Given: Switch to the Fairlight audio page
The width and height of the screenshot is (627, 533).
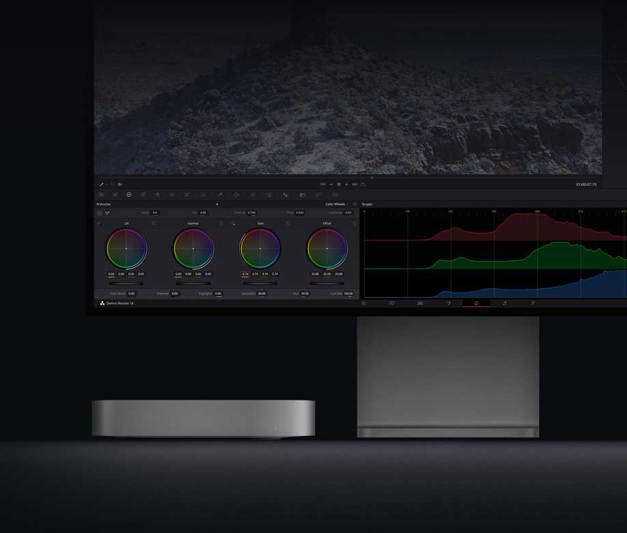Looking at the screenshot, I should pos(505,303).
